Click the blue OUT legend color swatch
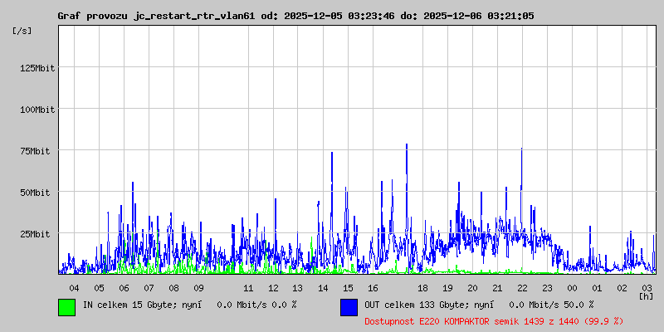The width and height of the screenshot is (664, 332). coord(349,306)
